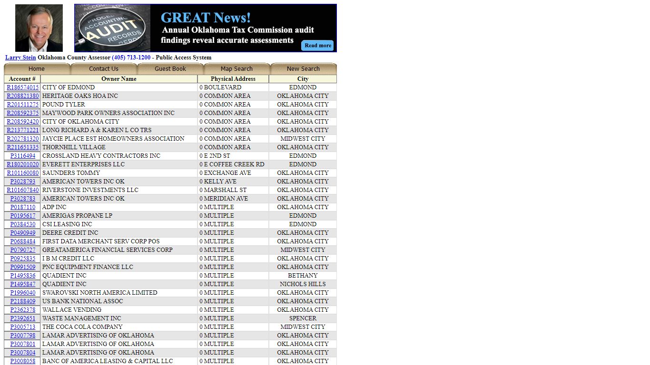Open account P3116494
Image resolution: width=650 pixels, height=365 pixels.
tap(23, 156)
